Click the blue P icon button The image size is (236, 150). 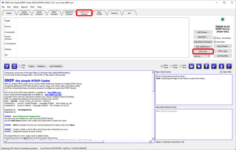pos(229,66)
